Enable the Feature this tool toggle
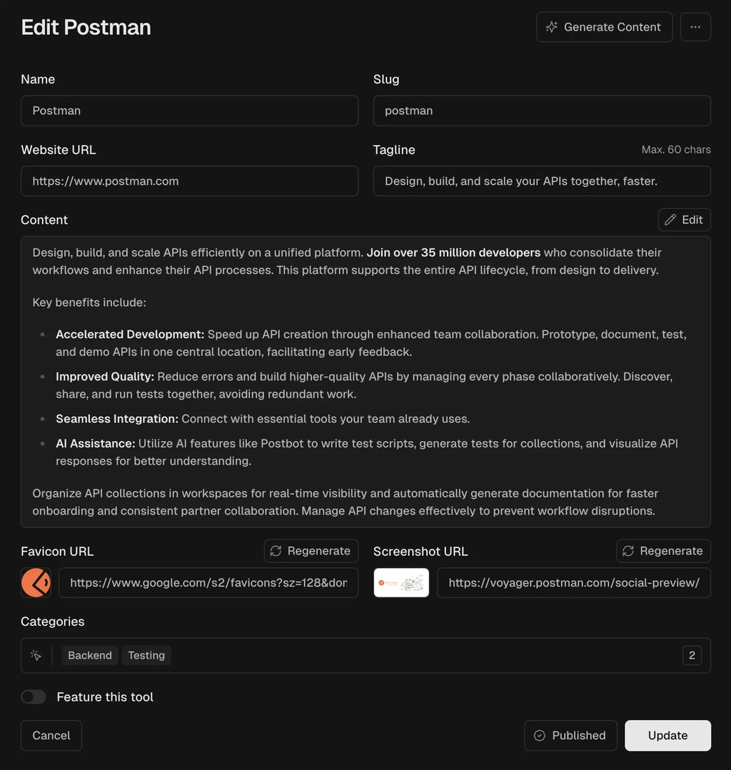 33,696
